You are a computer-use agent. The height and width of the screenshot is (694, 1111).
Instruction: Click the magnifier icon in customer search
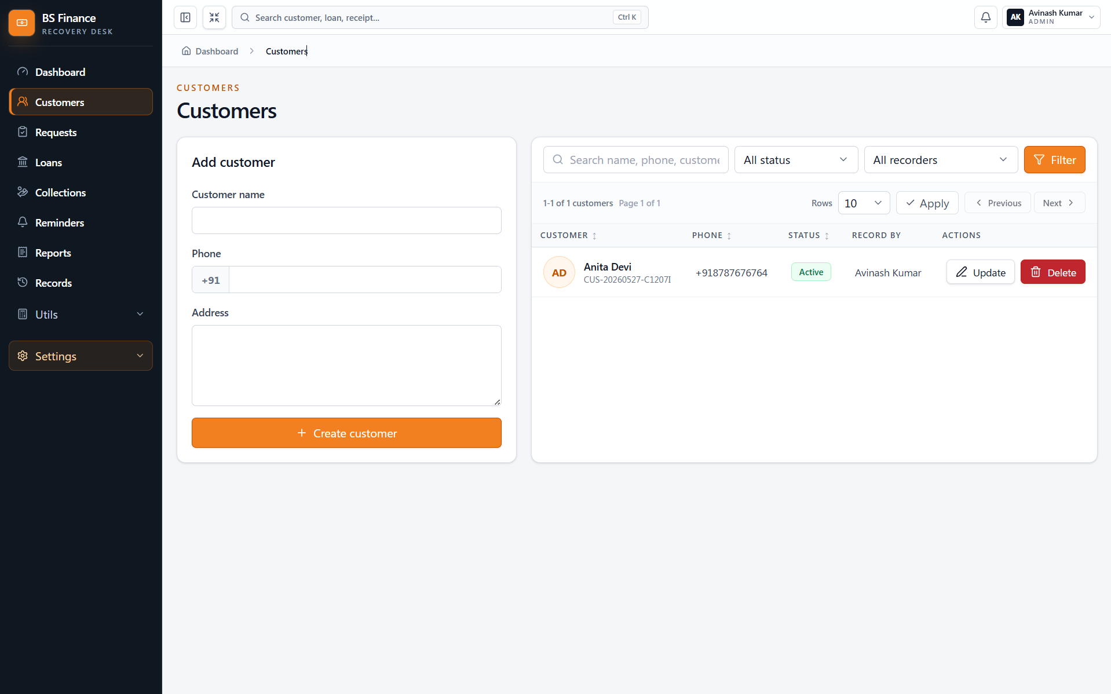click(x=558, y=160)
